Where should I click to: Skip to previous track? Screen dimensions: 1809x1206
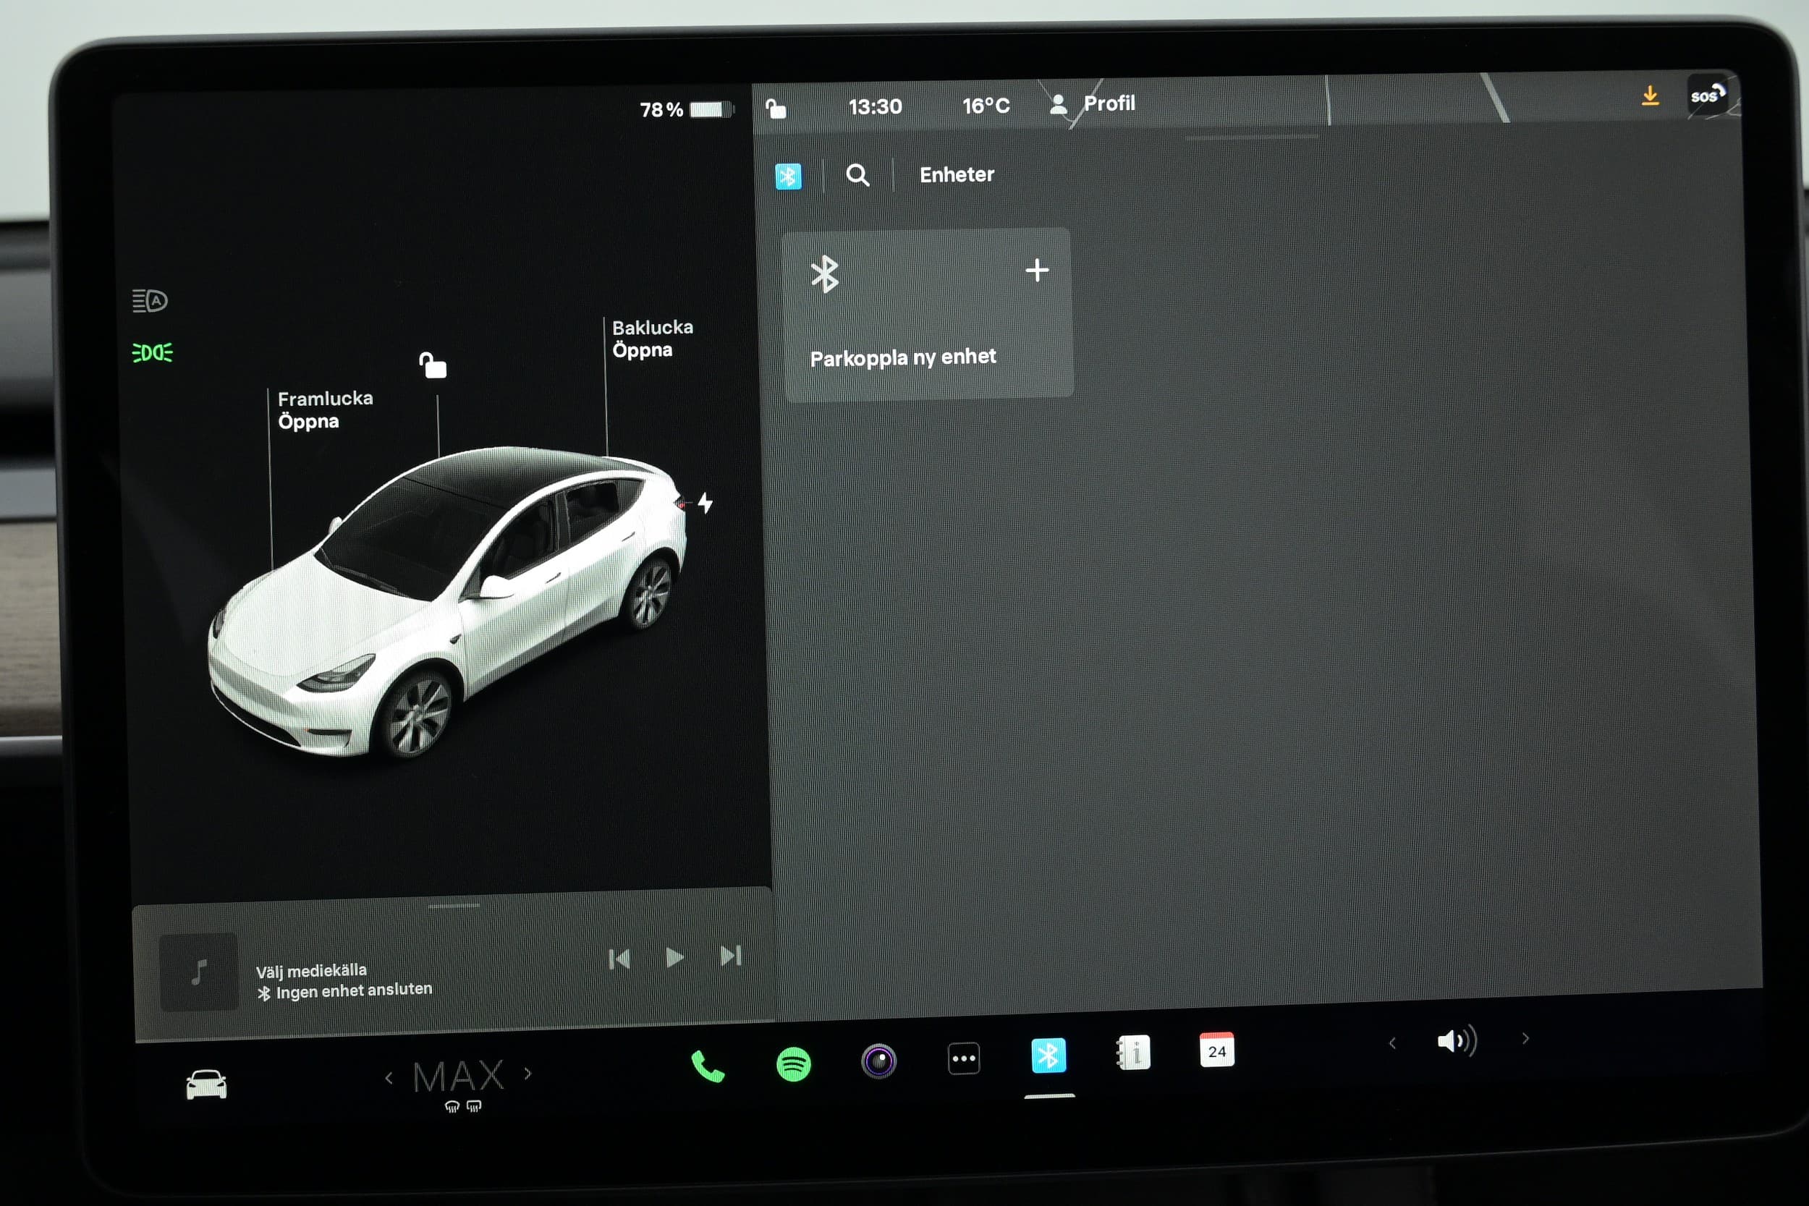tap(619, 959)
